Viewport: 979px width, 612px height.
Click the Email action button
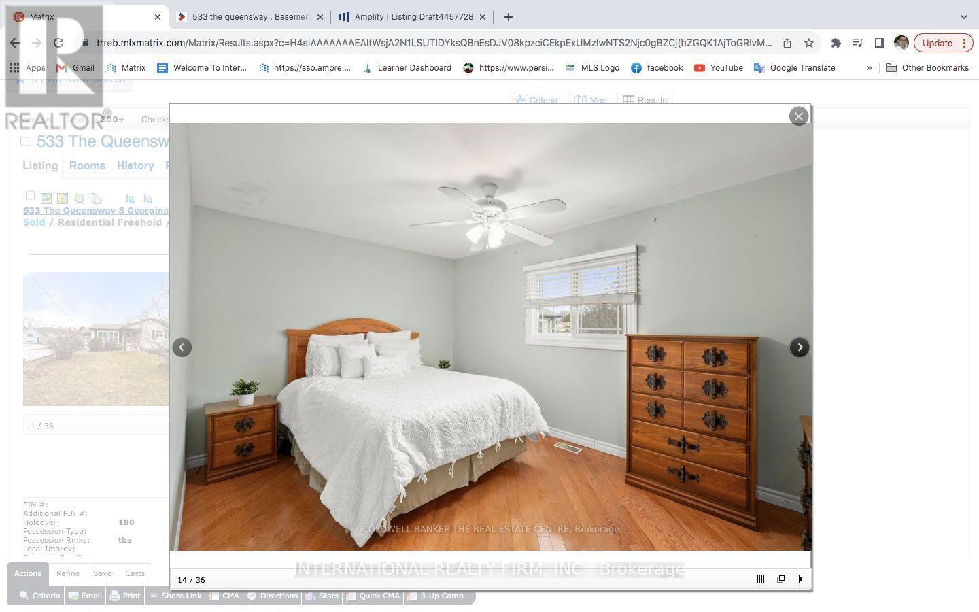[85, 596]
